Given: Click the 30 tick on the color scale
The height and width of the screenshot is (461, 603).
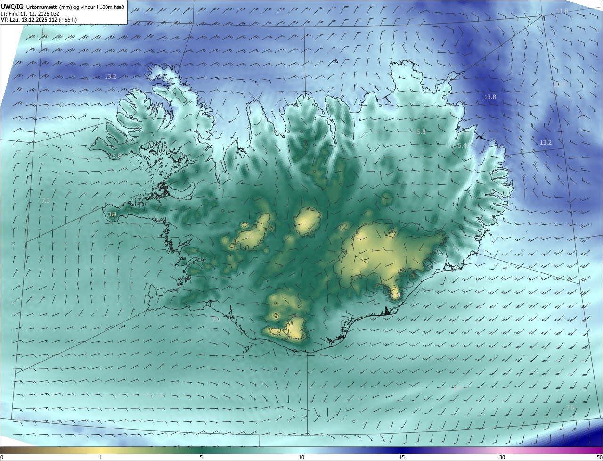Looking at the screenshot, I should (x=502, y=458).
